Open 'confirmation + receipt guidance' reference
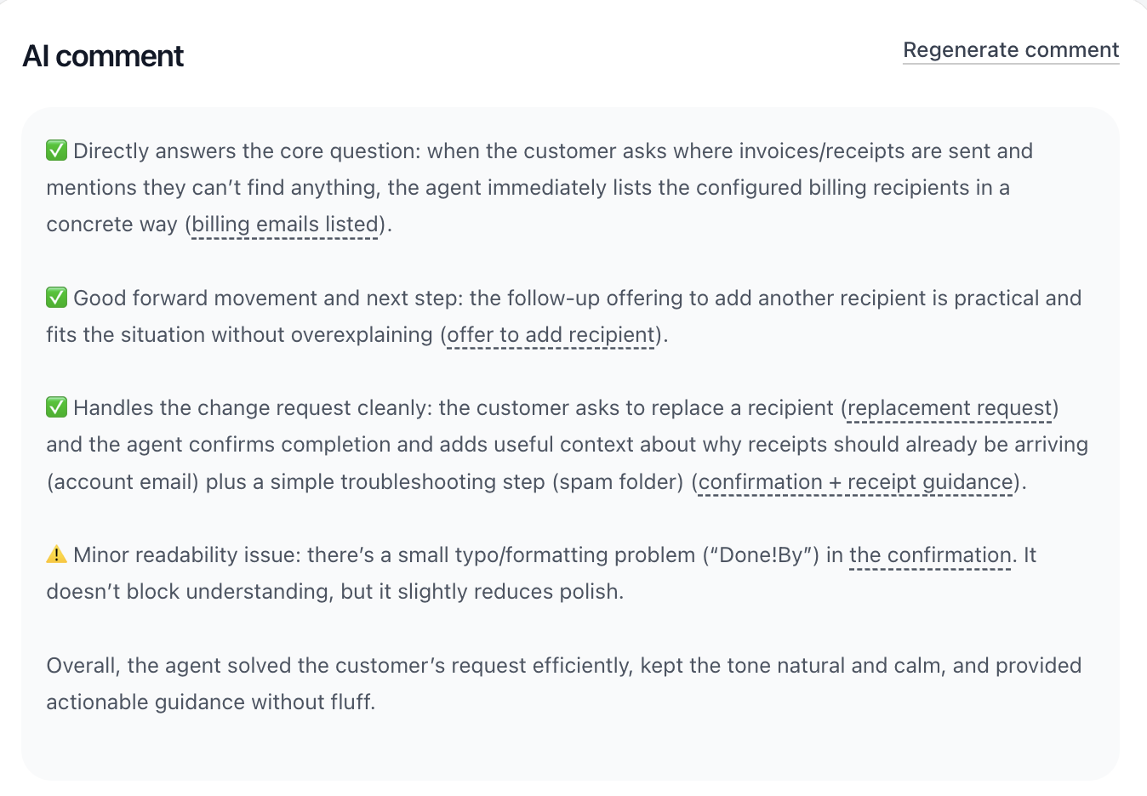Image resolution: width=1147 pixels, height=796 pixels. pos(855,482)
